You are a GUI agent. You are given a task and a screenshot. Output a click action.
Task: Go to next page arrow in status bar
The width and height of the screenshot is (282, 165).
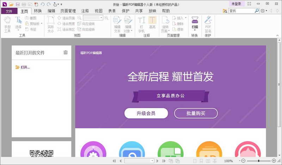point(158,161)
